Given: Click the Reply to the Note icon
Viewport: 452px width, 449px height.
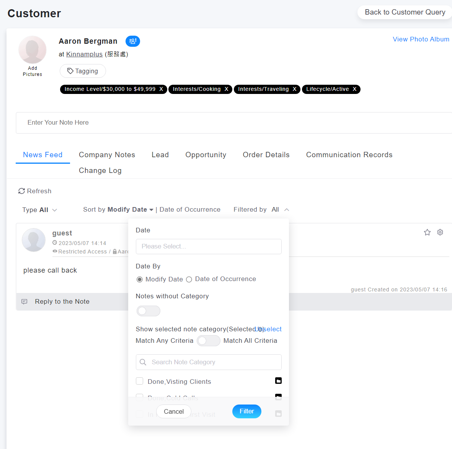Looking at the screenshot, I should [24, 302].
